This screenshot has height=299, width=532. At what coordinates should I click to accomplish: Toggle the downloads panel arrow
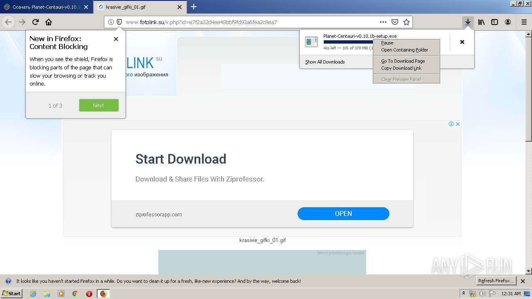(x=468, y=22)
